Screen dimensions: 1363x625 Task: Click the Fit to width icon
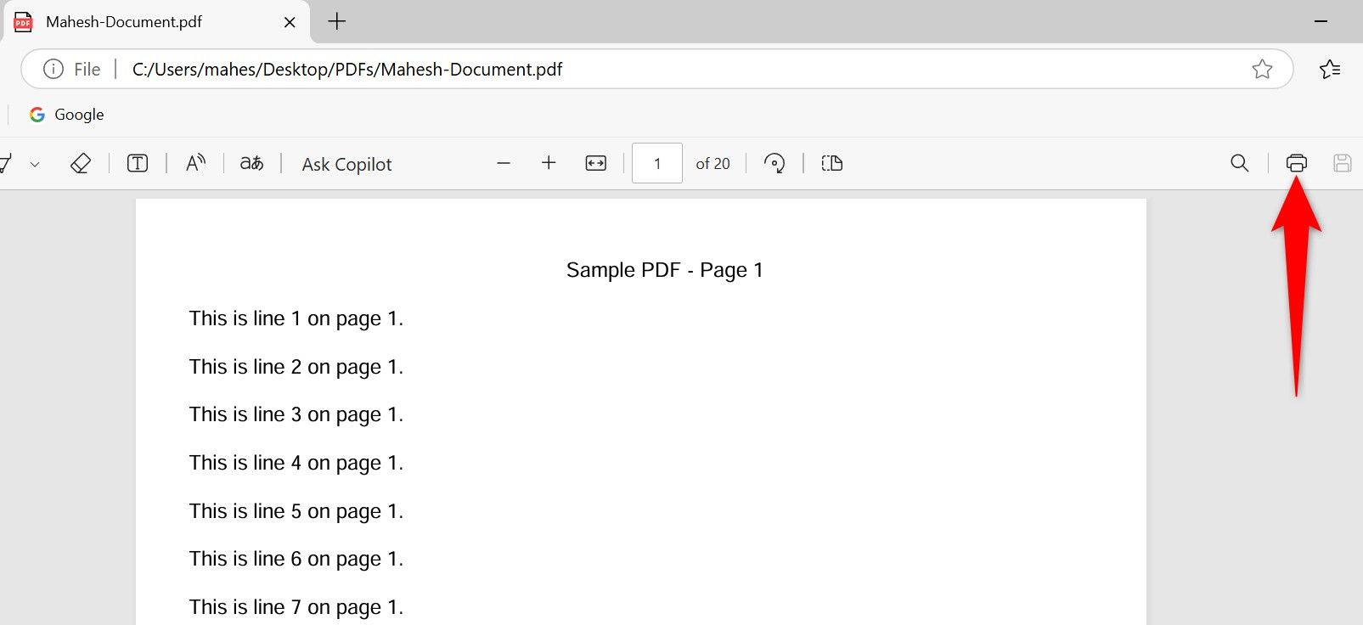[x=596, y=163]
